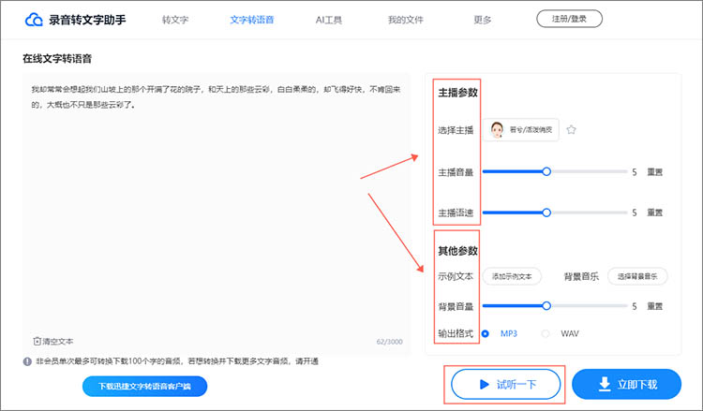Click the 添加示例文本 button
Screen dimensions: 703x411
[512, 276]
